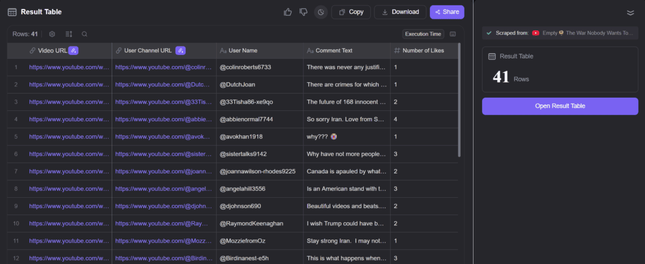This screenshot has width=645, height=264.
Task: Click the Number of Likes column header
Action: pos(423,51)
